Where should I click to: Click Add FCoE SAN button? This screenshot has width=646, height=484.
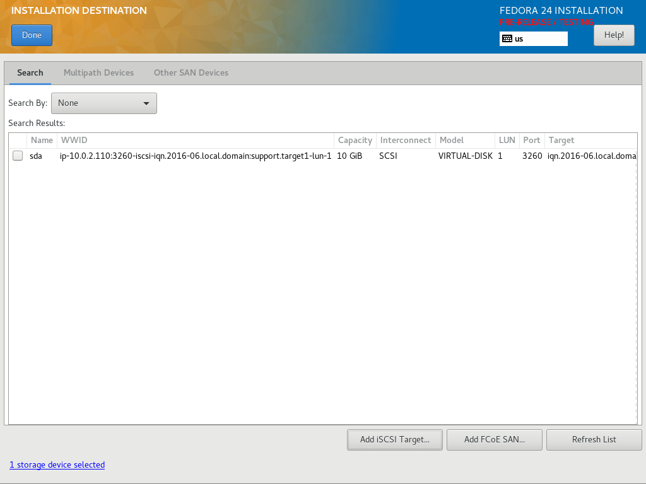[x=495, y=439]
